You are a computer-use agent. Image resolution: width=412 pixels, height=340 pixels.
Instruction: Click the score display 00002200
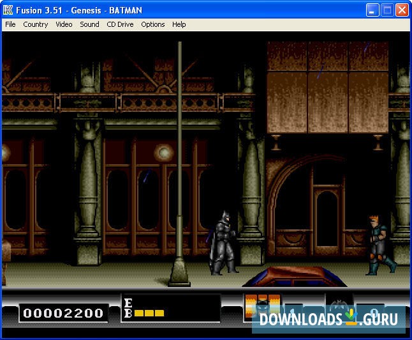tap(63, 313)
